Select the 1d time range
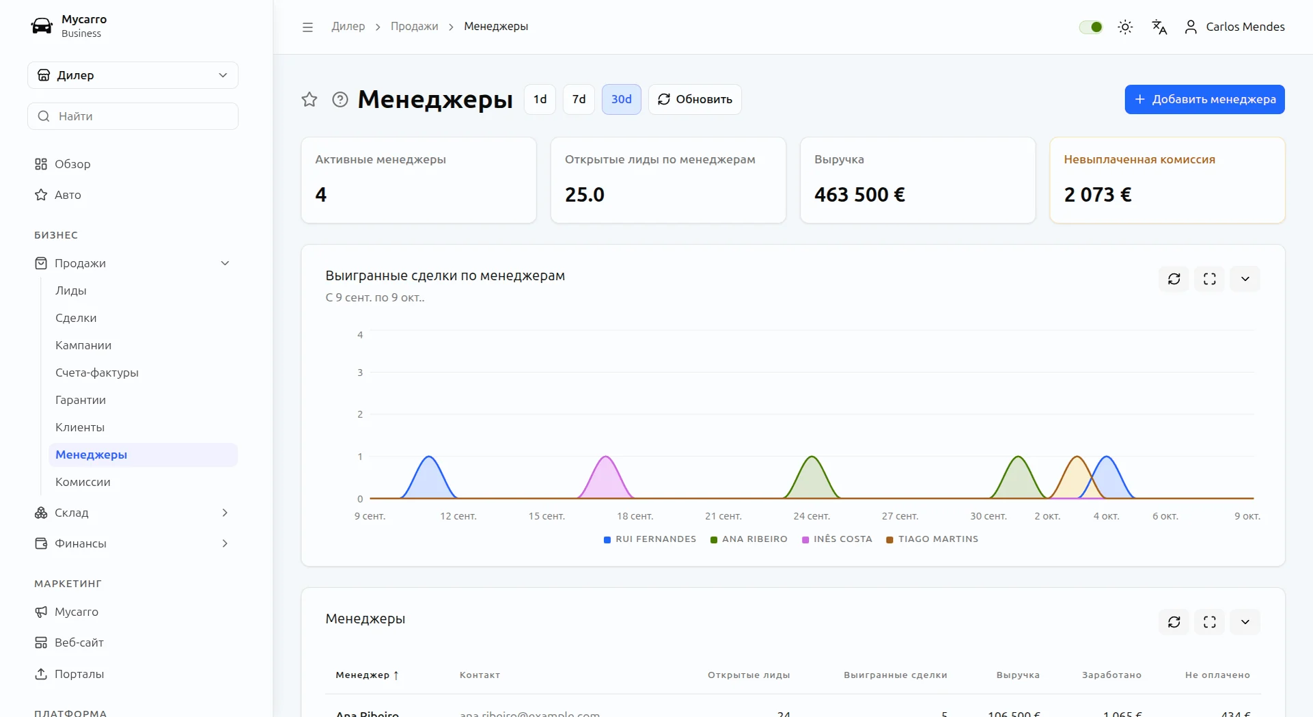The height and width of the screenshot is (717, 1313). pyautogui.click(x=540, y=100)
